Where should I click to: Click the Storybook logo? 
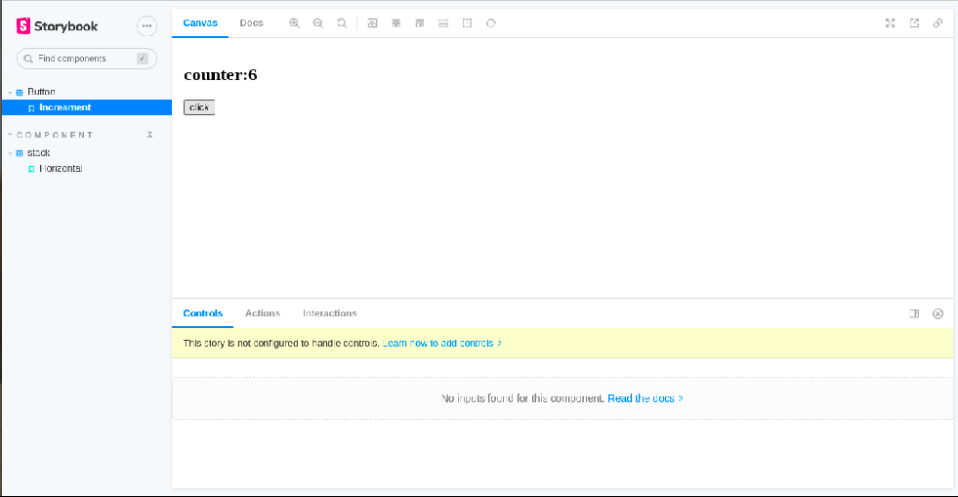57,25
